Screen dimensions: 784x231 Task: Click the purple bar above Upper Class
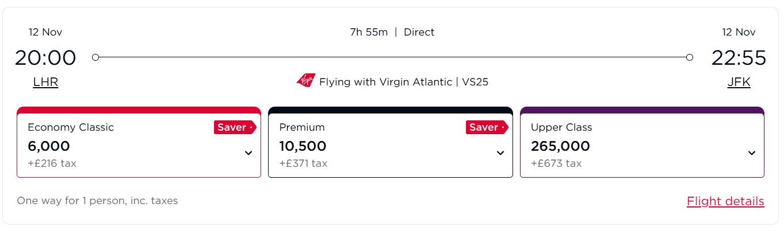tap(642, 110)
